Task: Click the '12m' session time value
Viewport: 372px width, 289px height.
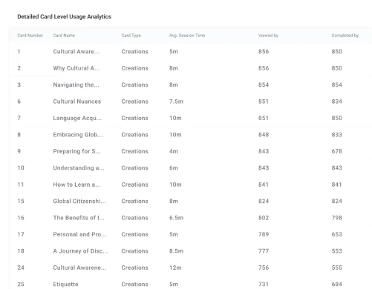Action: click(x=175, y=268)
